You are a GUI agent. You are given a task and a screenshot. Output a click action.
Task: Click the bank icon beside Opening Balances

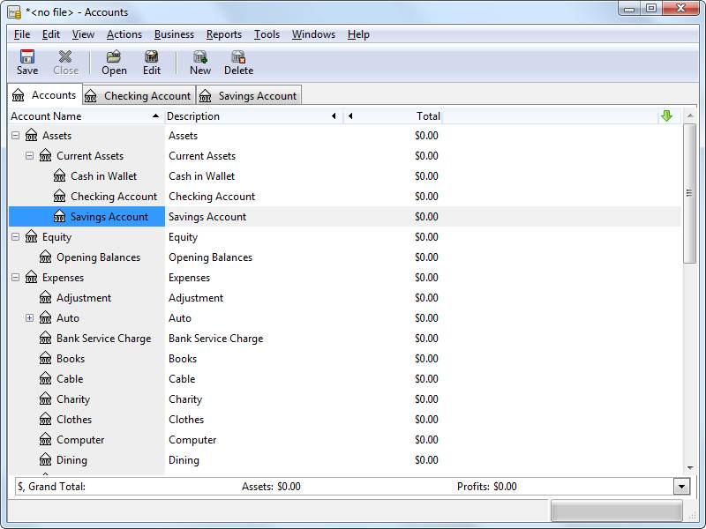coord(46,257)
